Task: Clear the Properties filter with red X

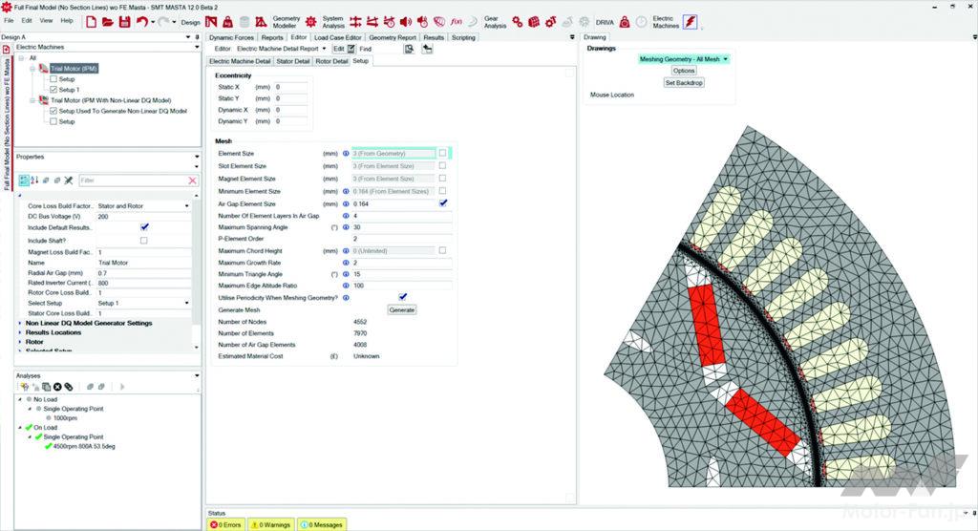Action: (x=193, y=180)
